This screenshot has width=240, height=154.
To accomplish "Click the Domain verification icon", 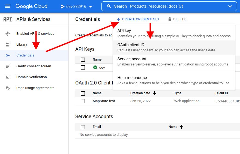I will [x=8, y=77].
